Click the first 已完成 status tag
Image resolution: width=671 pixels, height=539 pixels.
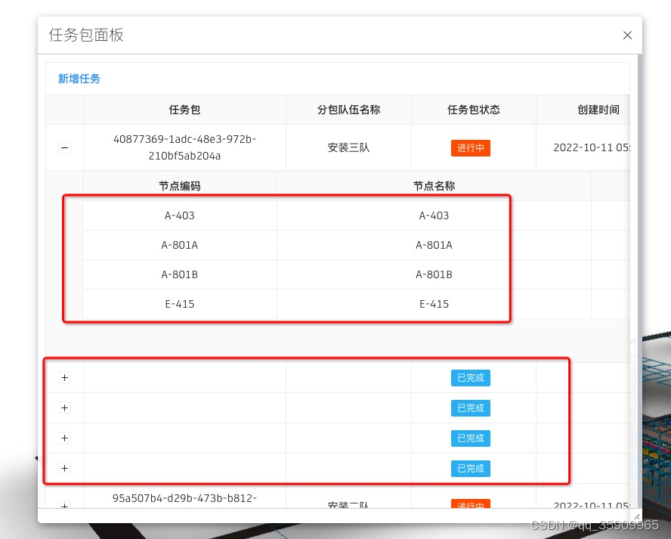pyautogui.click(x=470, y=378)
